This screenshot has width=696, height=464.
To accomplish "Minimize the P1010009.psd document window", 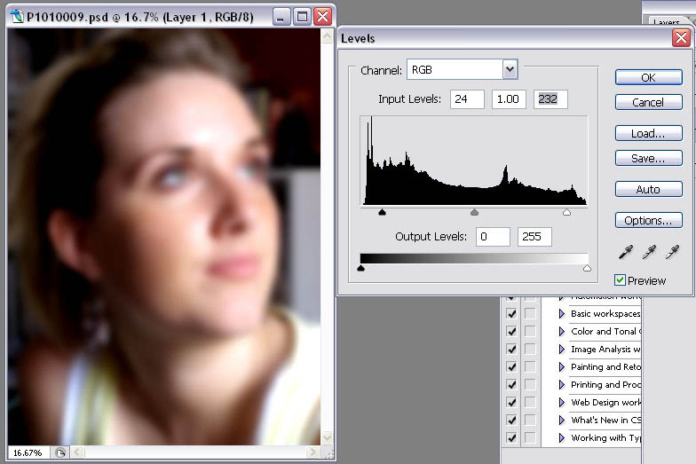I will click(x=281, y=18).
